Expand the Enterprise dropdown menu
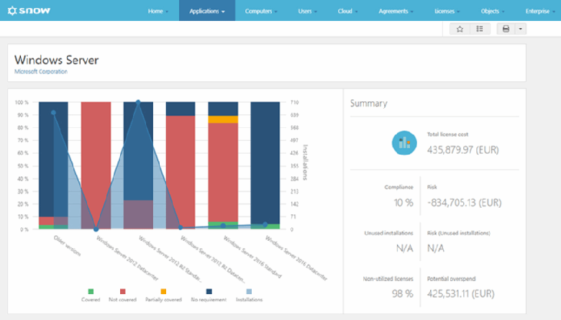Screen dimensions: 561x320 click(x=540, y=11)
